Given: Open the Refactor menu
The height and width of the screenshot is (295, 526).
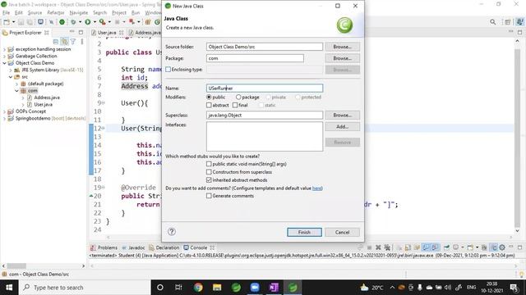Looking at the screenshot, I should tap(56, 12).
